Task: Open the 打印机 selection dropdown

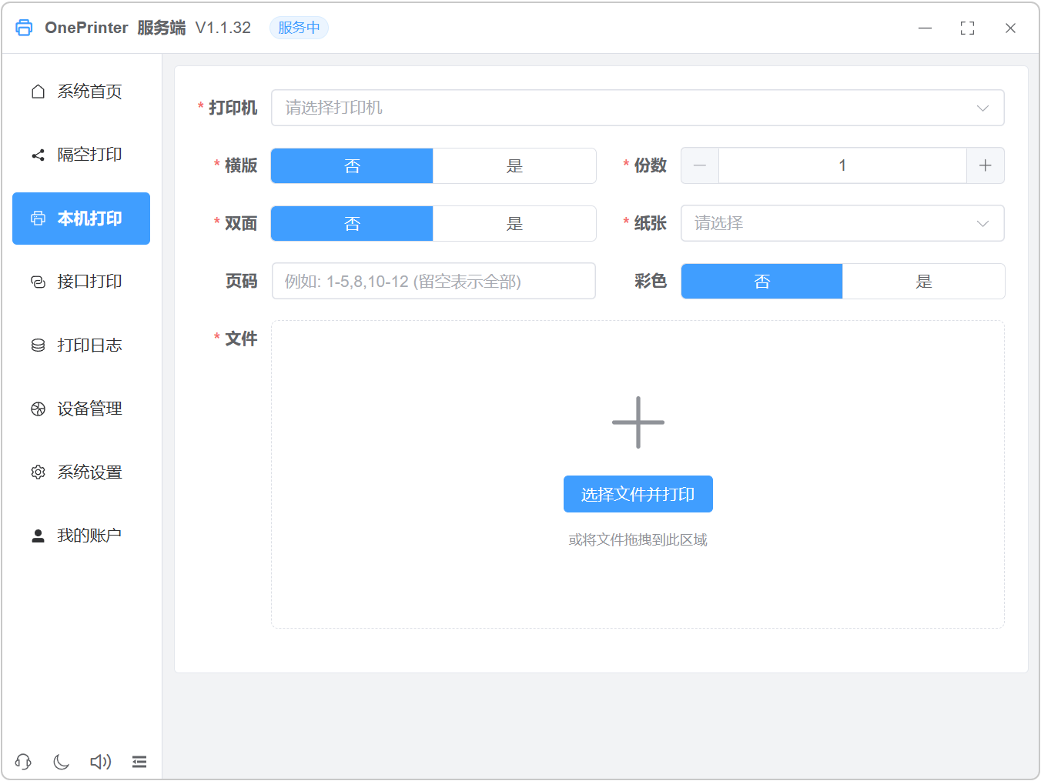Action: (638, 108)
